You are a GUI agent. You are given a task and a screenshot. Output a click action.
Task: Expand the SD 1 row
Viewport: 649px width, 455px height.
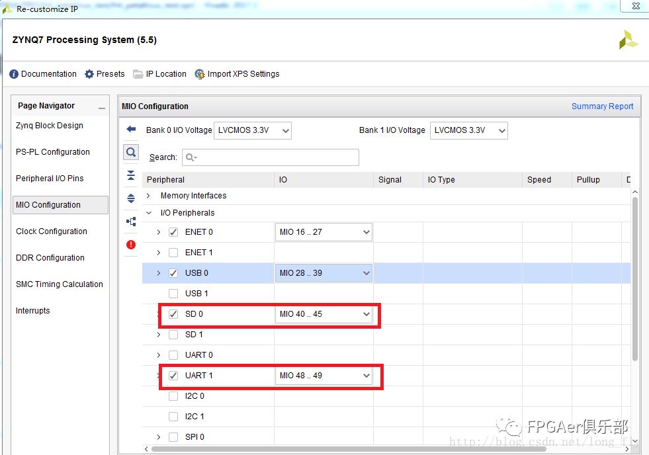pos(159,334)
